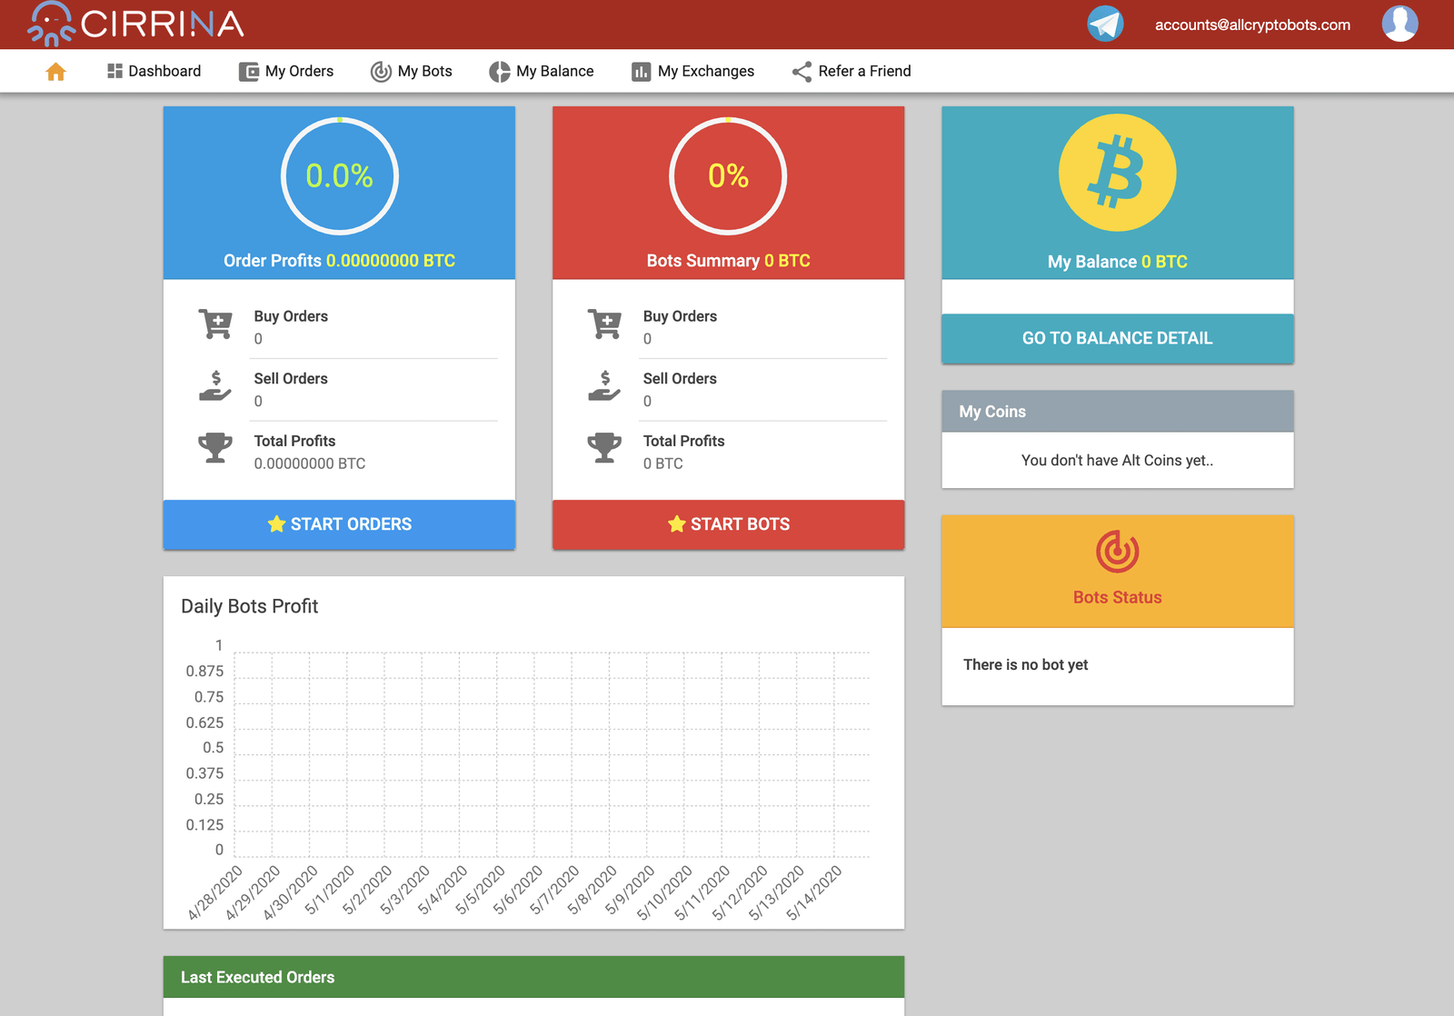Click Go To Balance Detail button

(1117, 338)
